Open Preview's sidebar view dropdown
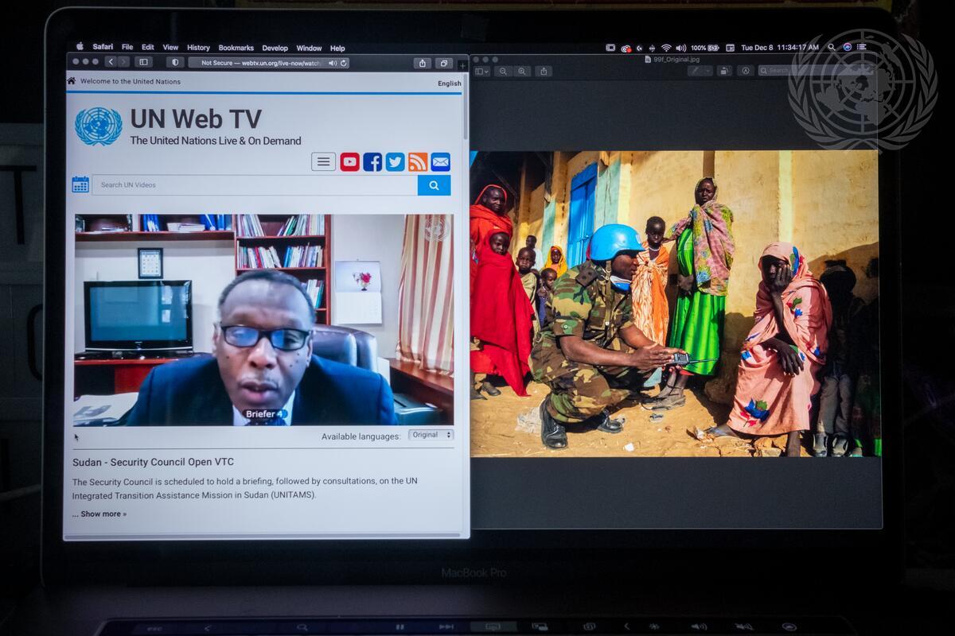The width and height of the screenshot is (955, 636). tap(482, 71)
